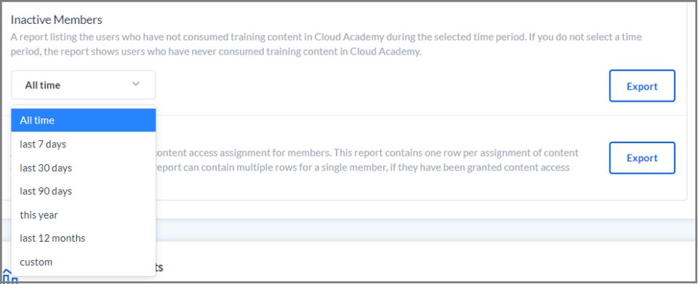Click the Inactive Members section heading
Image resolution: width=698 pixels, height=284 pixels.
click(57, 20)
